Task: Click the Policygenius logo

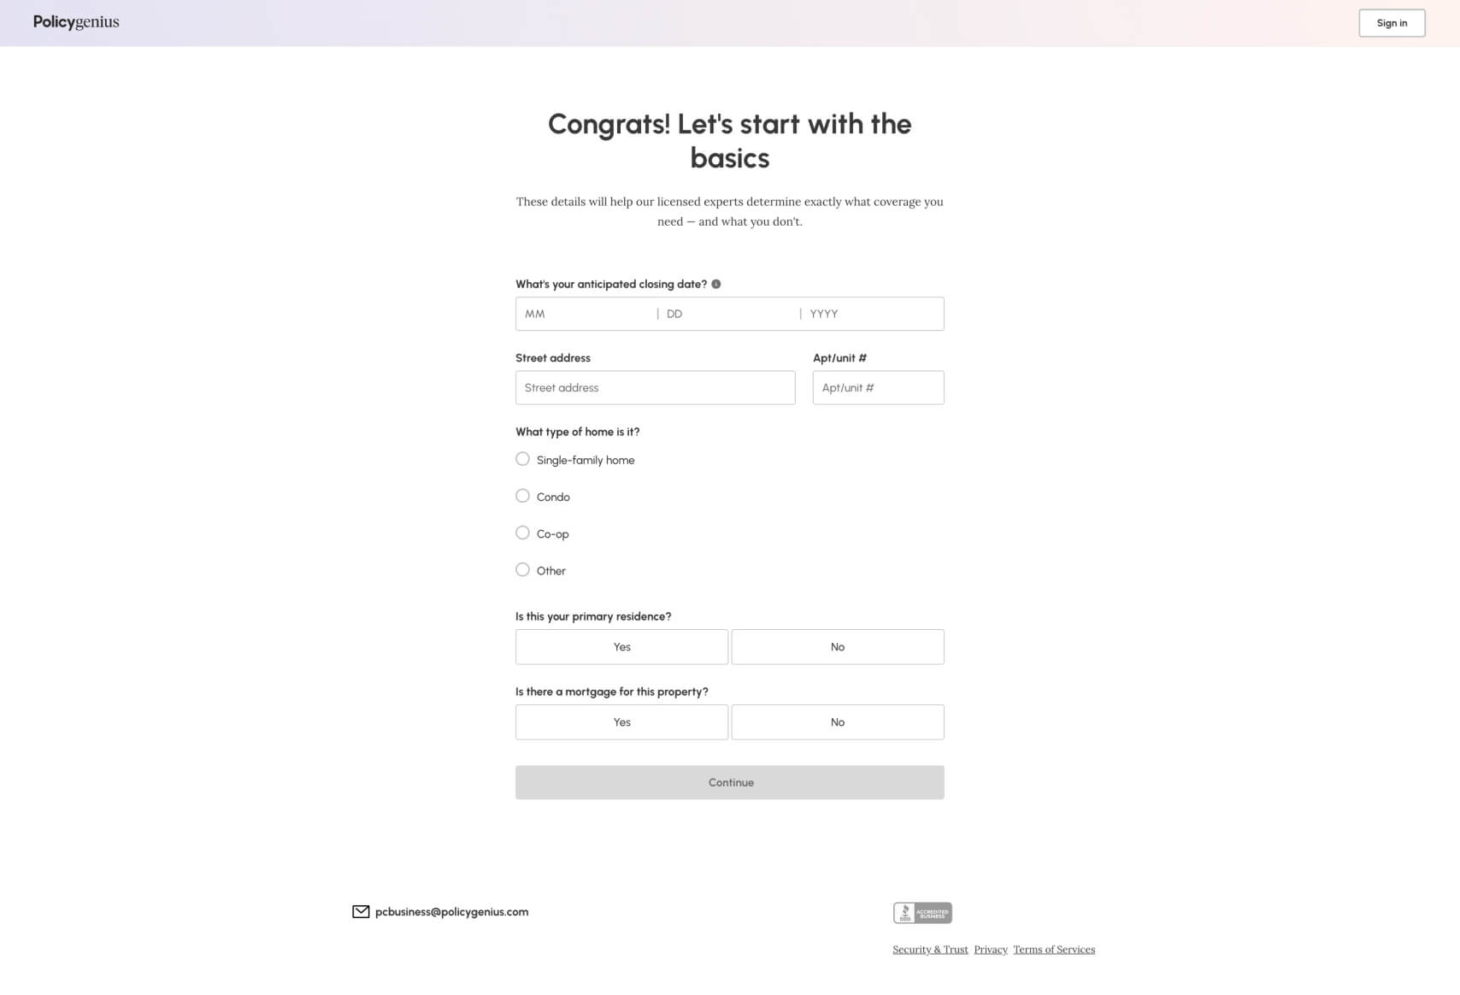Action: pos(76,22)
